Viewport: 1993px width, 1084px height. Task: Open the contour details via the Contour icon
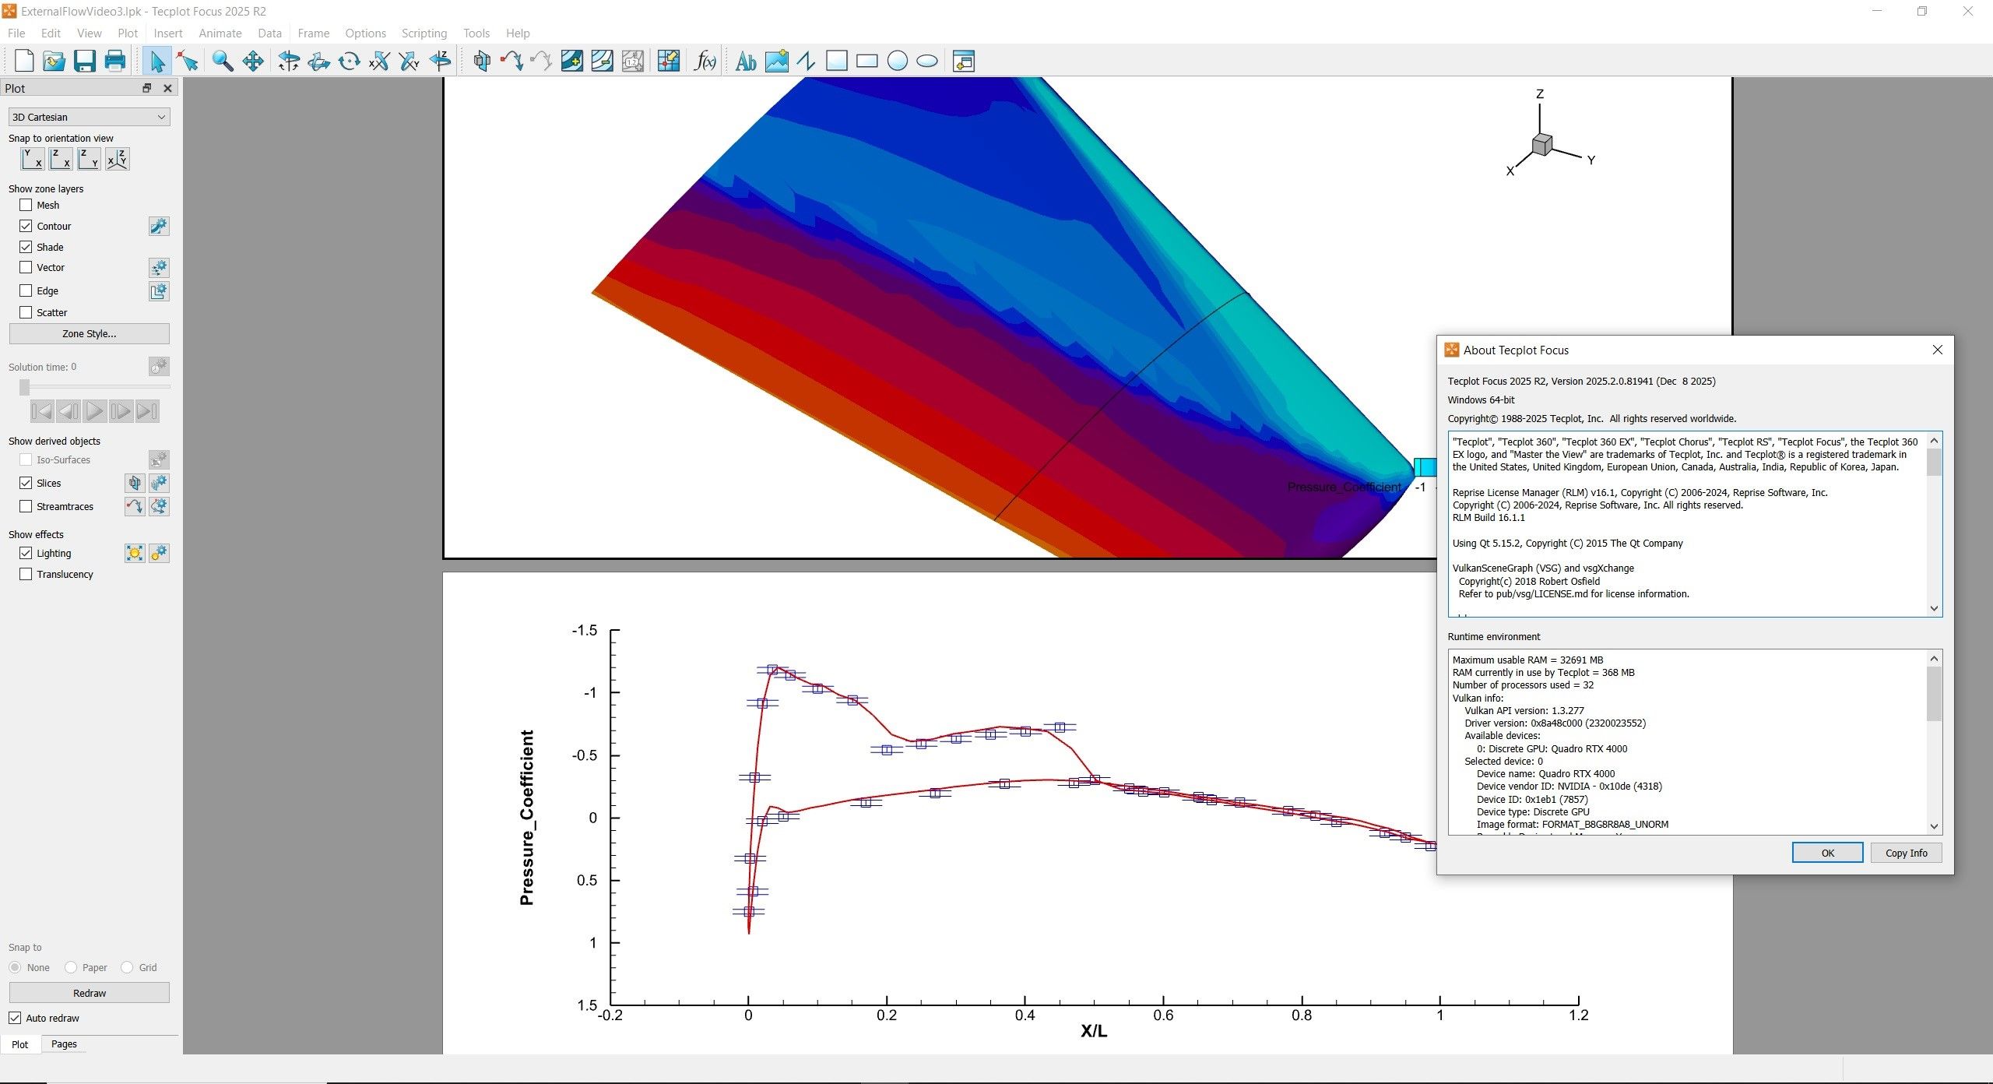coord(159,226)
